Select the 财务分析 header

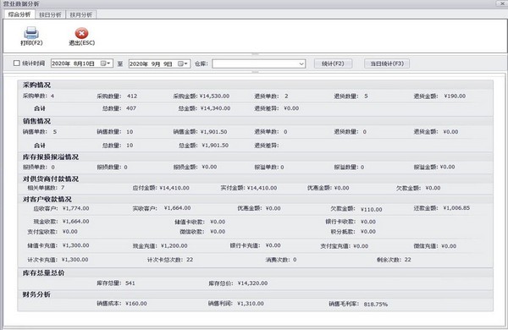pos(36,294)
